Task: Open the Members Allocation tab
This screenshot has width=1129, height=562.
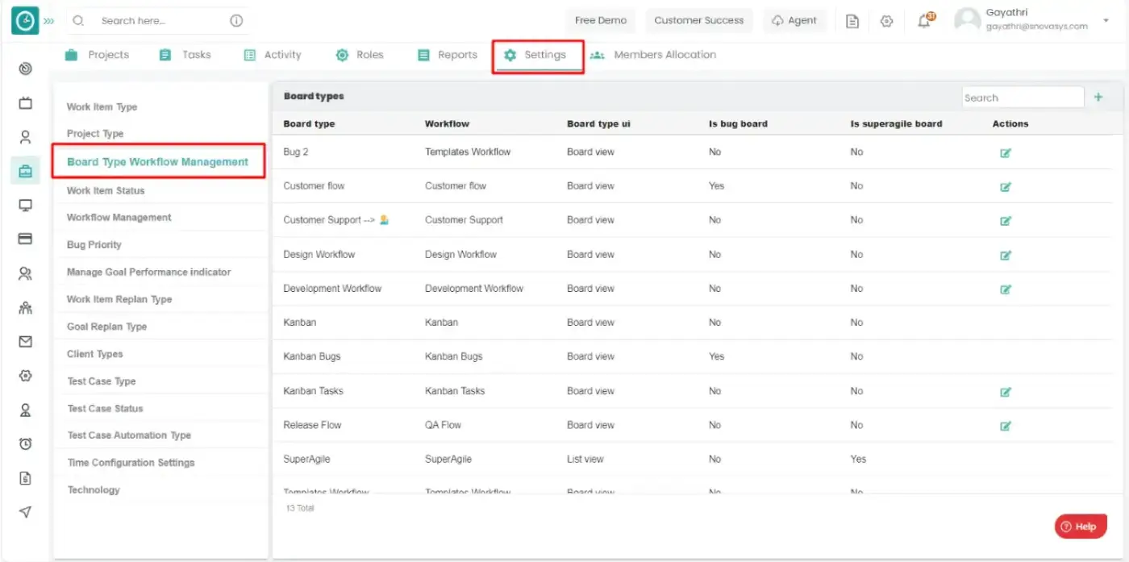Action: tap(653, 55)
